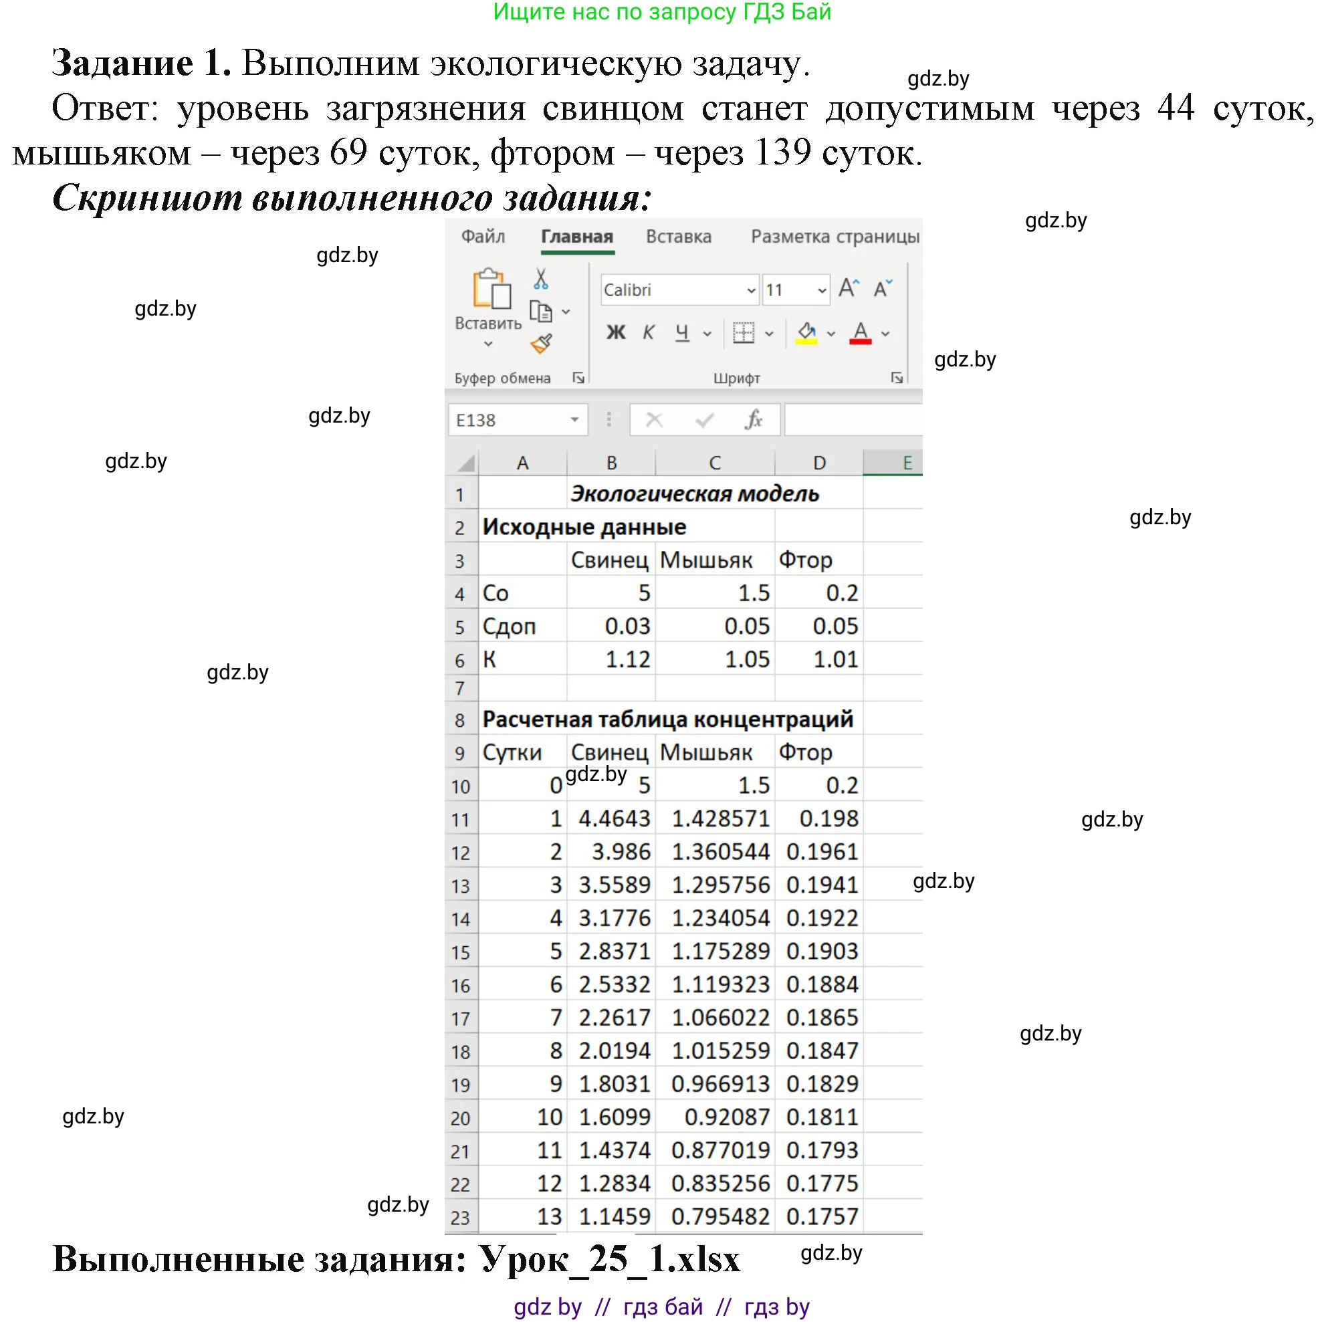Click the Name Box showing E138
This screenshot has height=1322, width=1326.
click(517, 420)
